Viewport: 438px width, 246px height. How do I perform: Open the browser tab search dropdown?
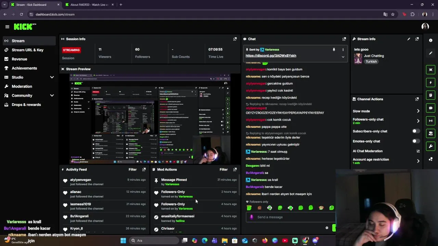click(x=4, y=5)
